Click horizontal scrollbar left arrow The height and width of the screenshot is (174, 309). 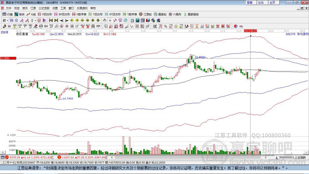coord(112,157)
